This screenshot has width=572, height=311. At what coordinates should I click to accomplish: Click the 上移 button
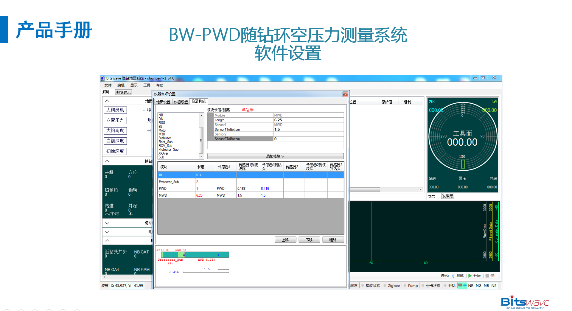[x=285, y=240]
